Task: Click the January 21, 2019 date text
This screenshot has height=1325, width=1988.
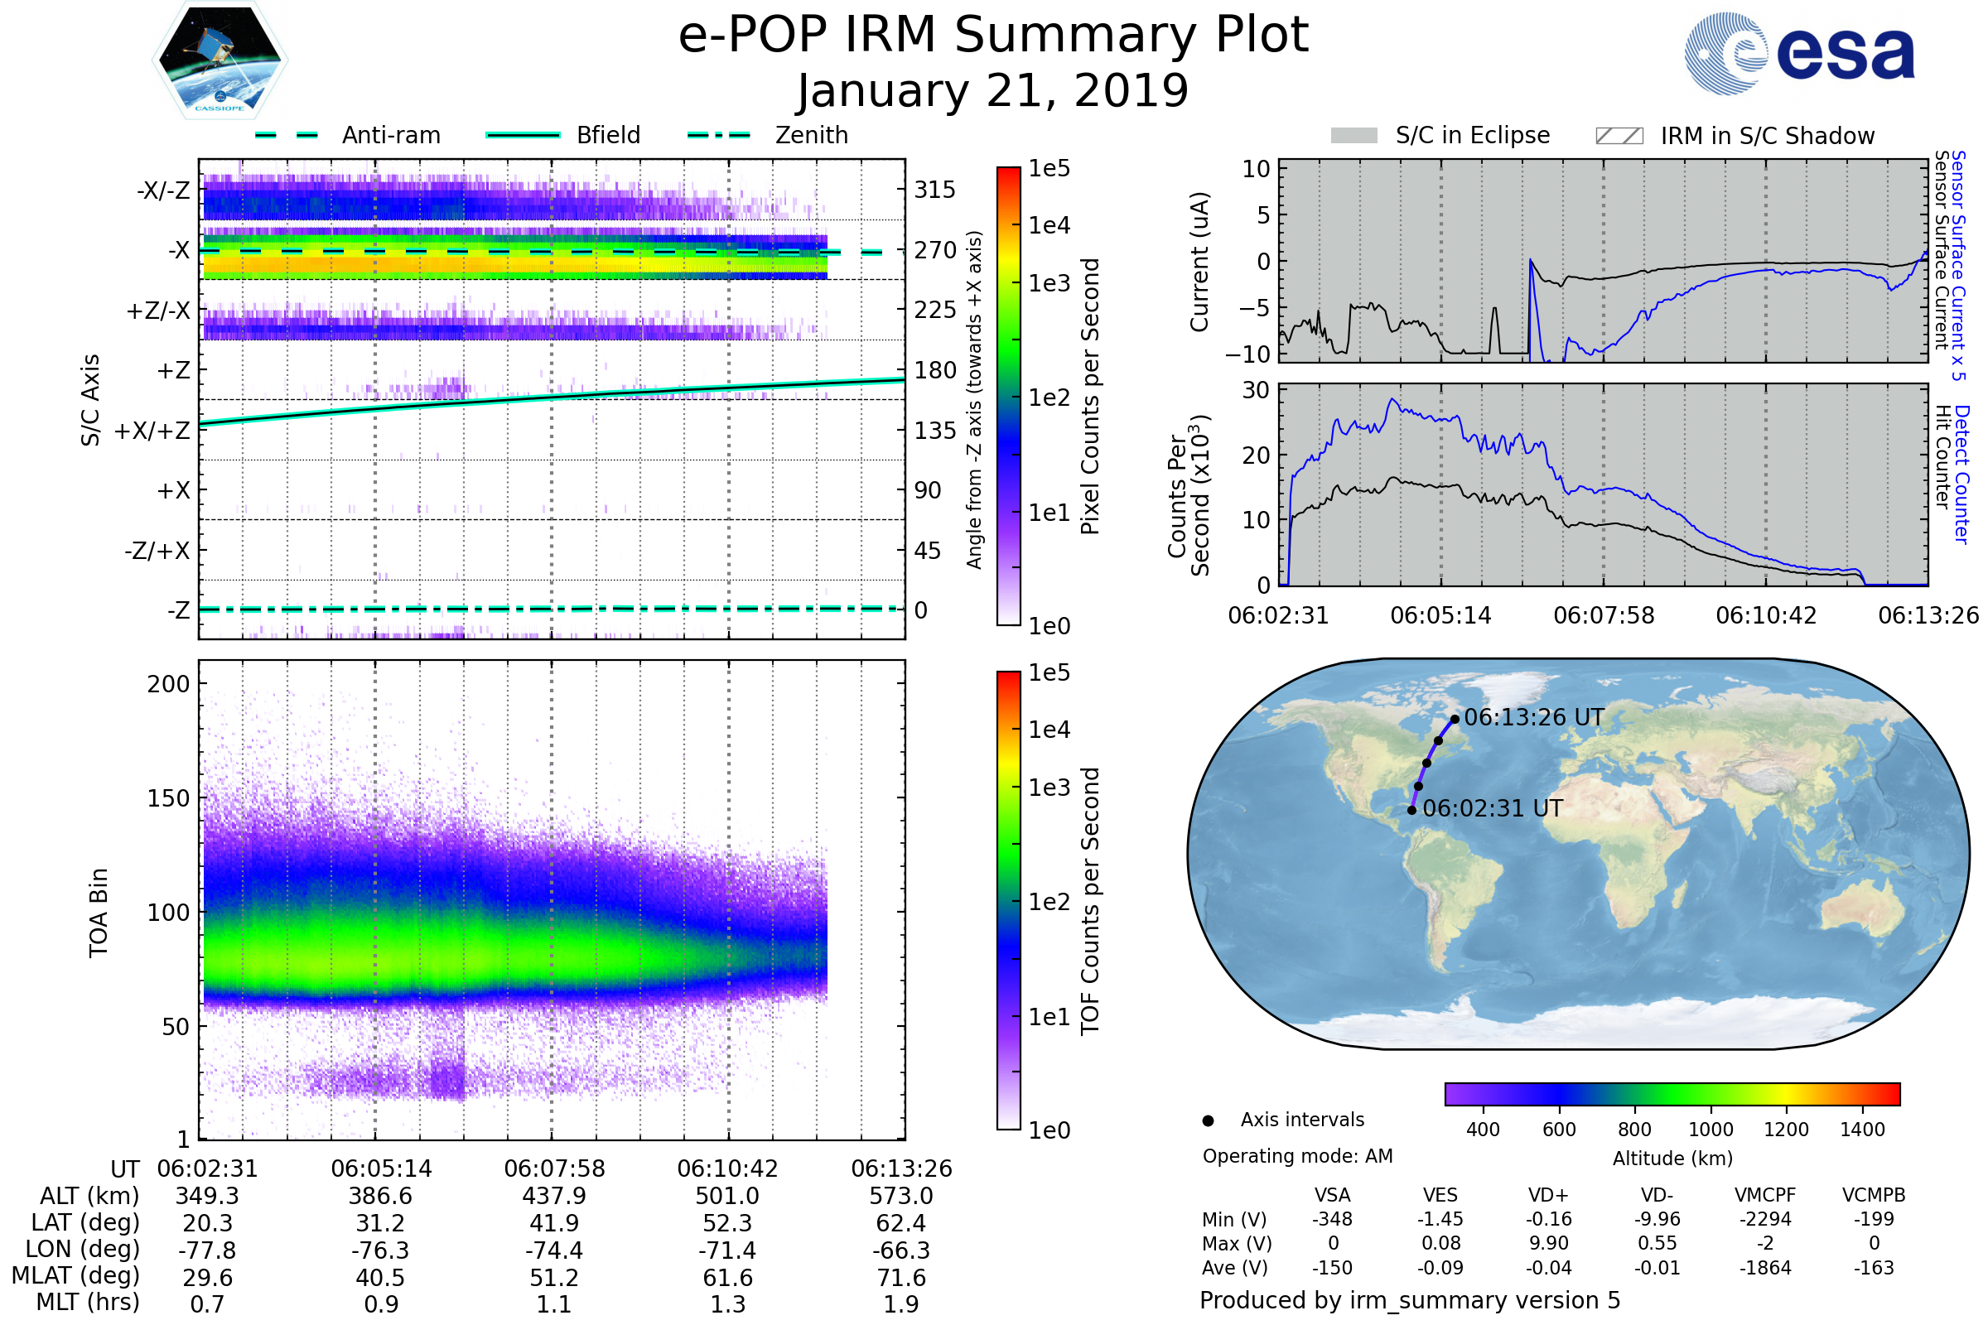Action: coord(993,91)
